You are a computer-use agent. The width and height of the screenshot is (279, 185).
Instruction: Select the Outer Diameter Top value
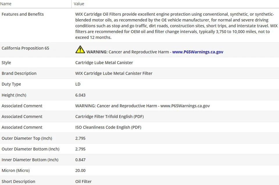(80, 138)
